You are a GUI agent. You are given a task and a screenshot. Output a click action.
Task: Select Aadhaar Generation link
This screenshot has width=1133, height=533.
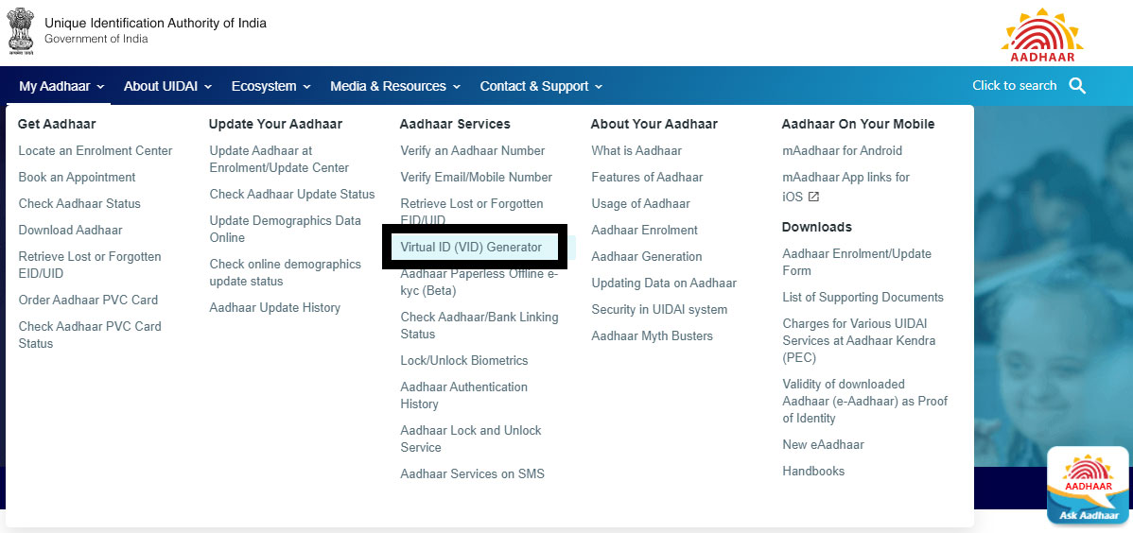(647, 256)
